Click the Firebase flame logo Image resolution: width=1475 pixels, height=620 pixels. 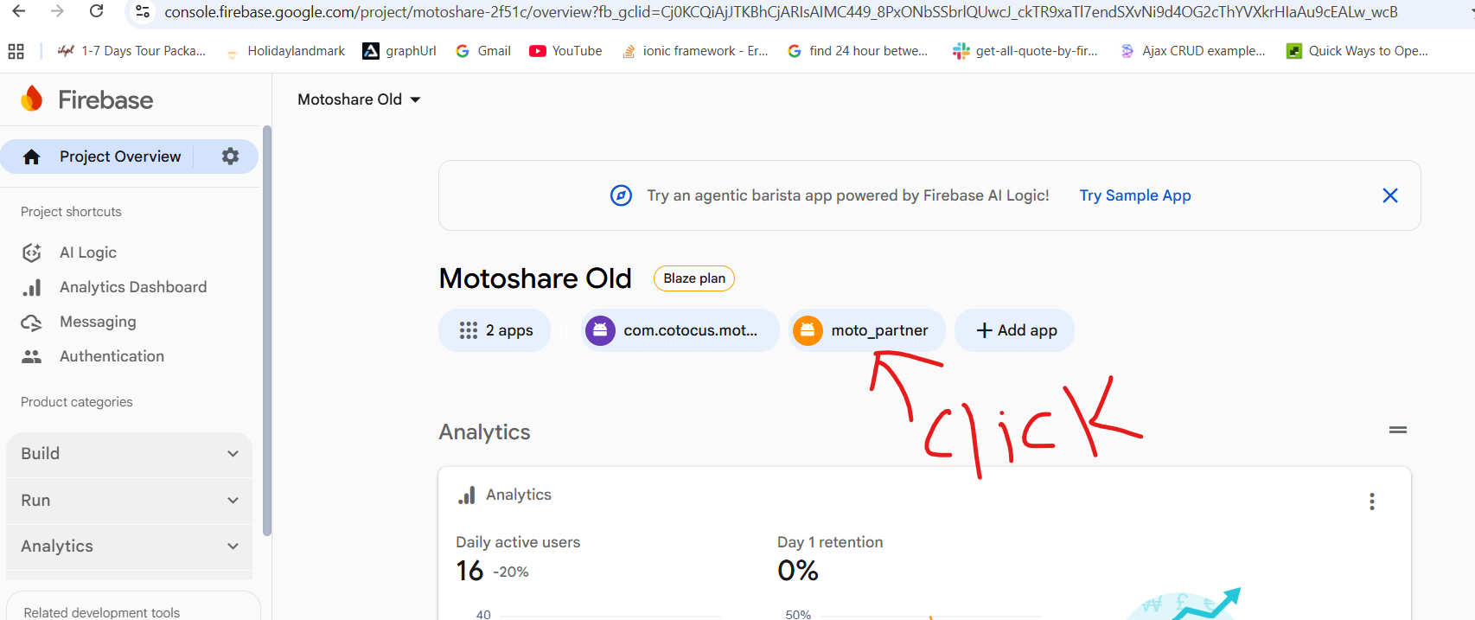tap(32, 99)
